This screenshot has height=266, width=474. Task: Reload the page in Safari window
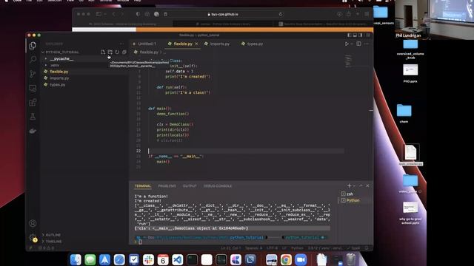[281, 14]
